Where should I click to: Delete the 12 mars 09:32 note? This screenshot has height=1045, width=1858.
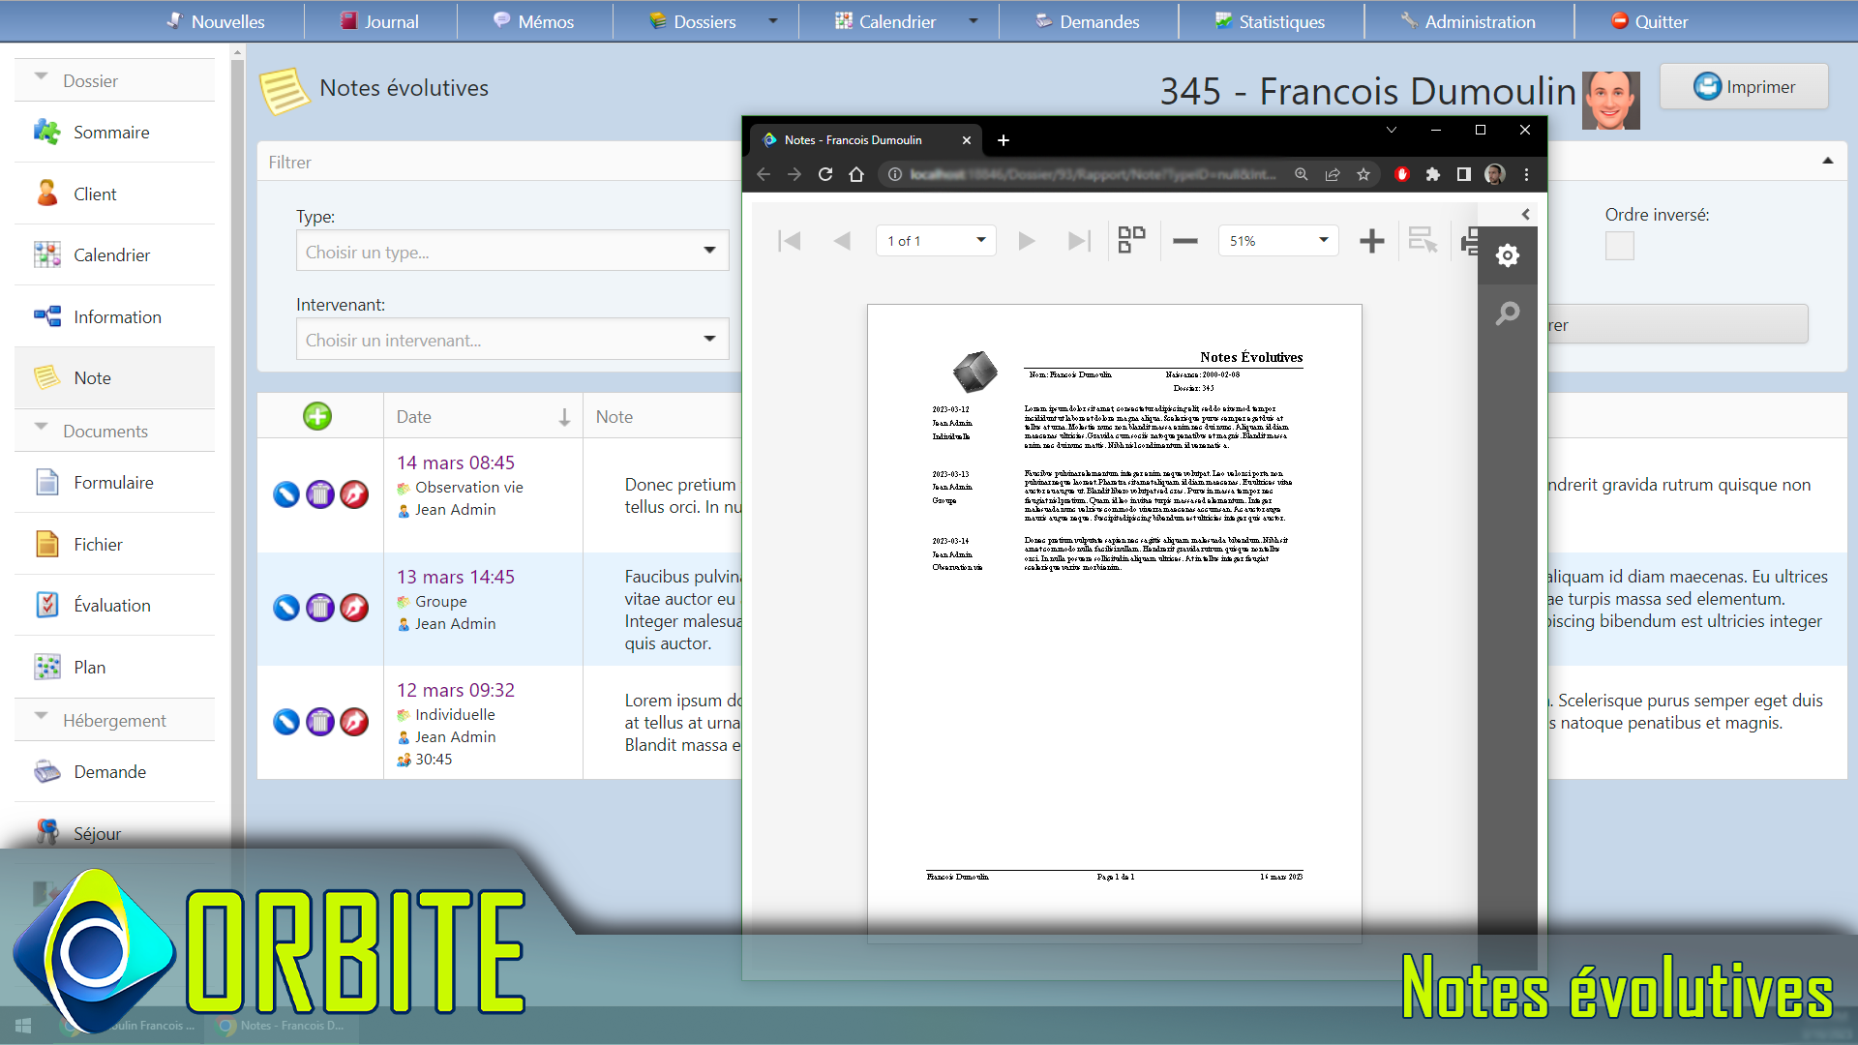320,722
